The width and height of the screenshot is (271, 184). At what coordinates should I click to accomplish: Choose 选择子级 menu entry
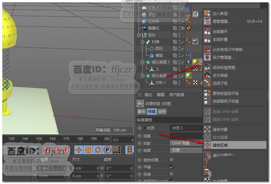click(235, 83)
